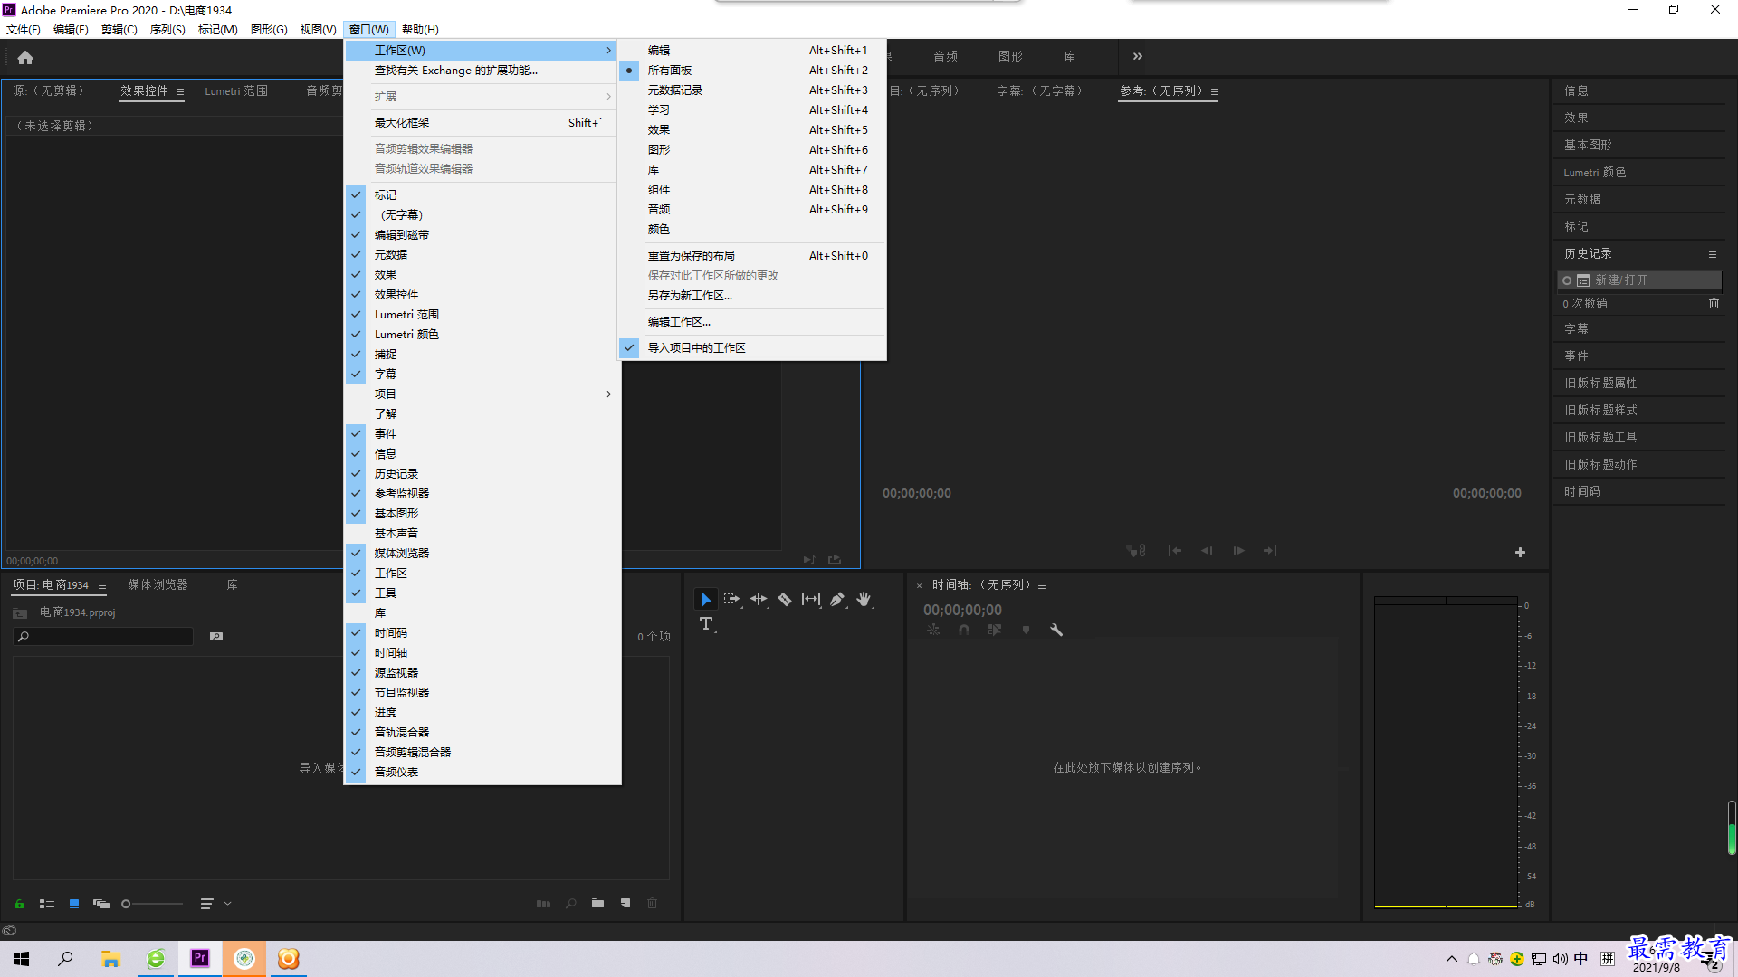Toggle timeline snap magnet icon
Image resolution: width=1738 pixels, height=977 pixels.
pyautogui.click(x=964, y=630)
